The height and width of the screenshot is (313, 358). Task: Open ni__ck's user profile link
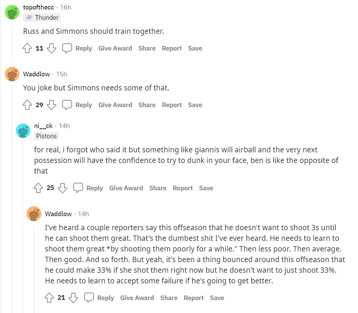tap(43, 126)
